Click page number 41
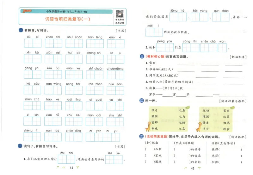The height and width of the screenshot is (175, 253). click(x=71, y=168)
